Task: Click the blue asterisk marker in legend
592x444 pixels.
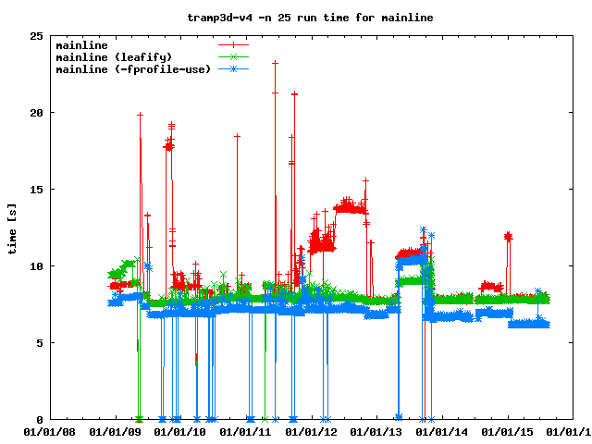Action: pos(234,68)
